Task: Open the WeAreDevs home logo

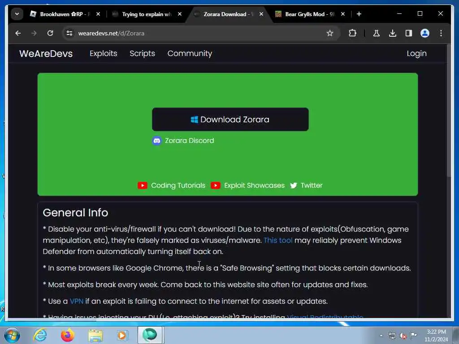Action: point(46,54)
